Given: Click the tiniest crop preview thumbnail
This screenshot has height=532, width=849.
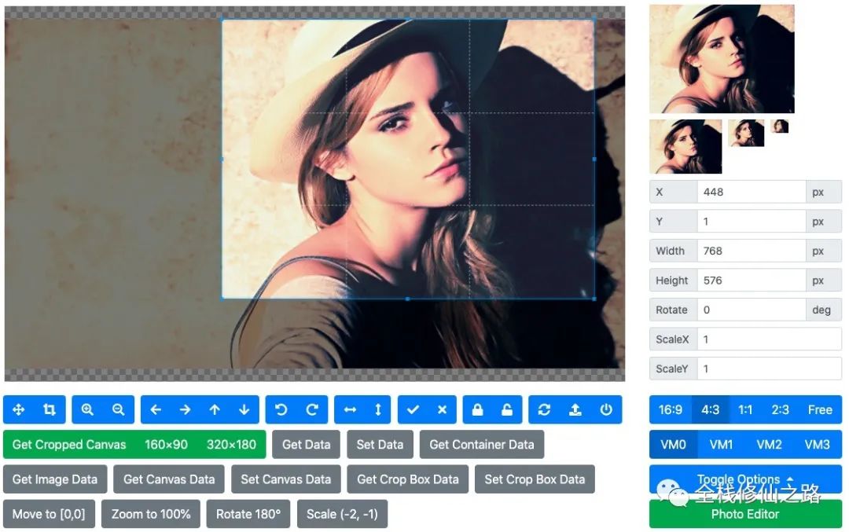Looking at the screenshot, I should click(x=780, y=126).
